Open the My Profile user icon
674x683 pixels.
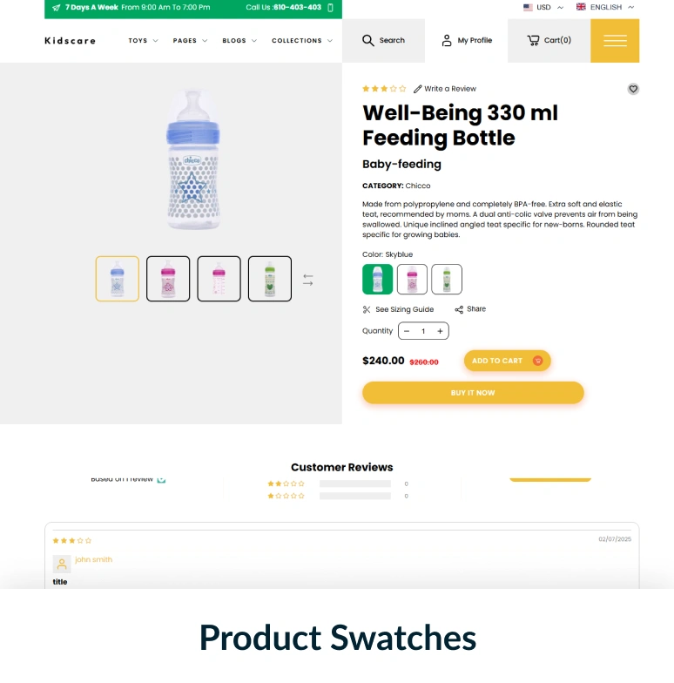click(447, 40)
